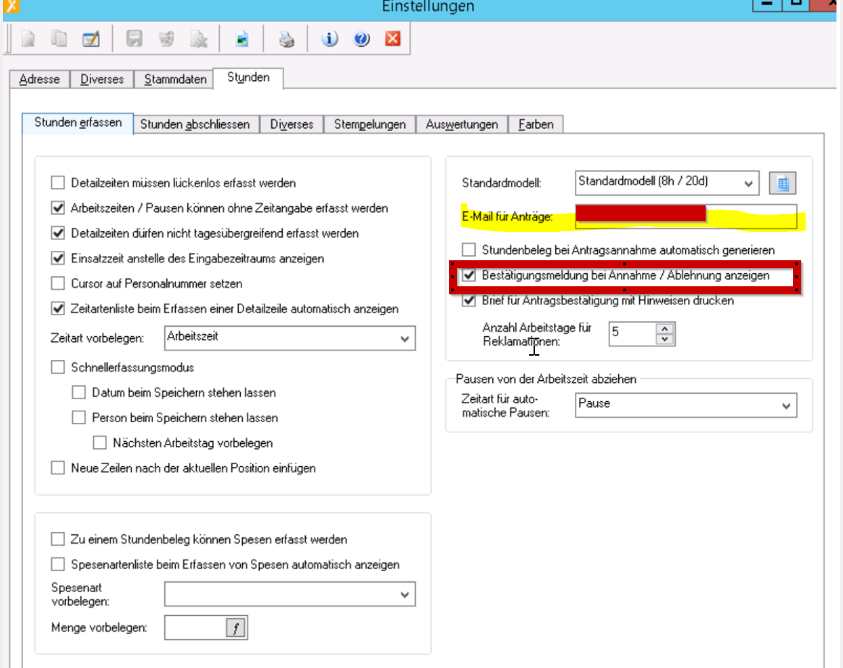Expand the 'Zeitart vorbelegen' dropdown

tap(403, 338)
